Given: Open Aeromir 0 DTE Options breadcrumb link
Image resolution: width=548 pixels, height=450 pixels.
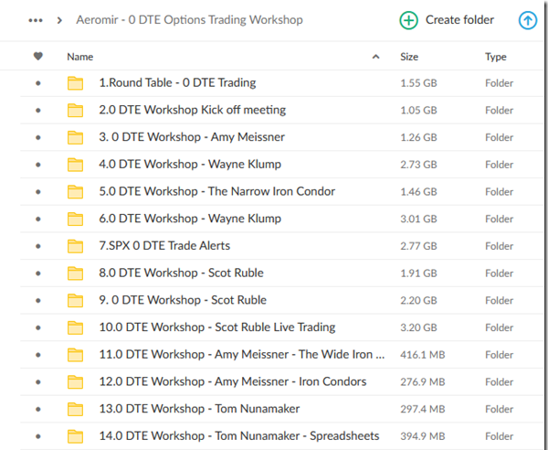Looking at the screenshot, I should click(189, 20).
